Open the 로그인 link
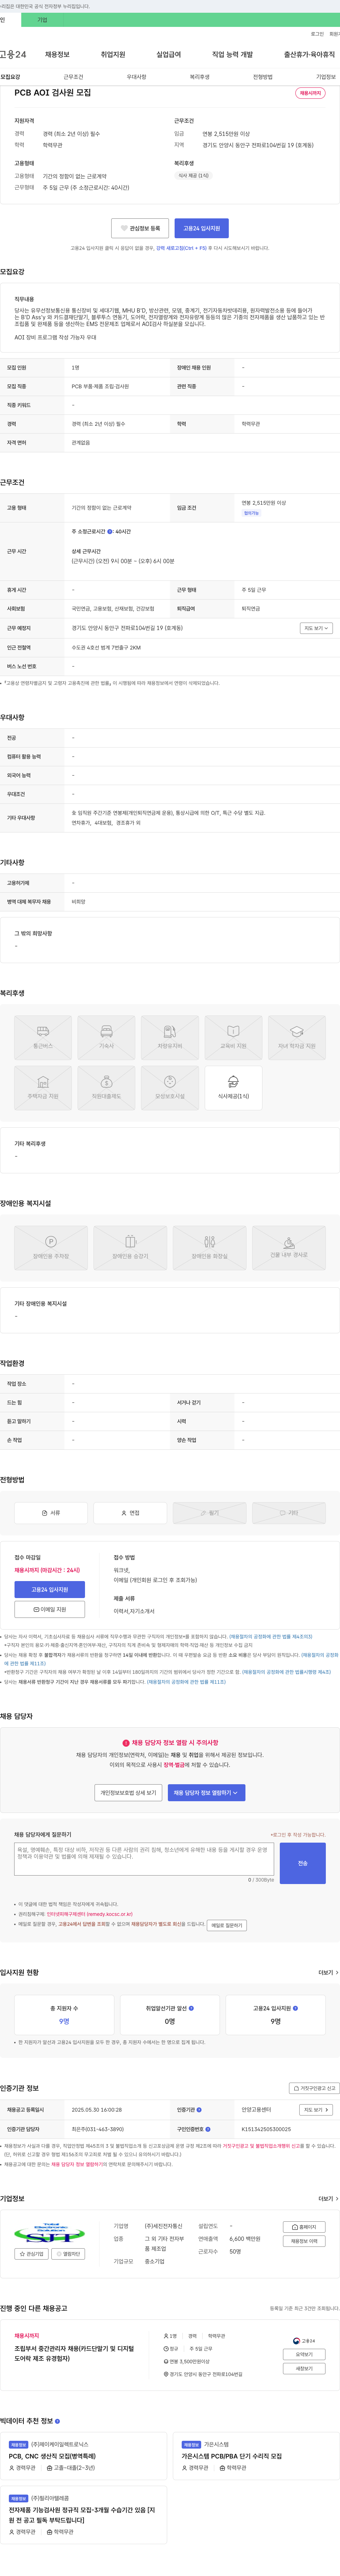340x2576 pixels. 317,34
